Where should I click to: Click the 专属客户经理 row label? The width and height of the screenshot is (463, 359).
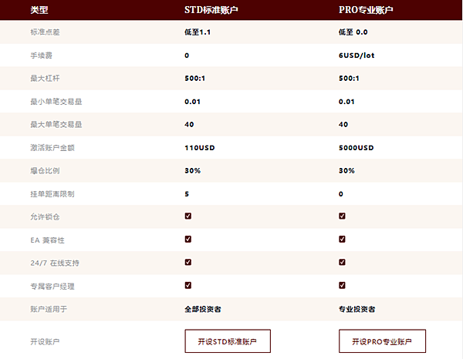coord(52,286)
